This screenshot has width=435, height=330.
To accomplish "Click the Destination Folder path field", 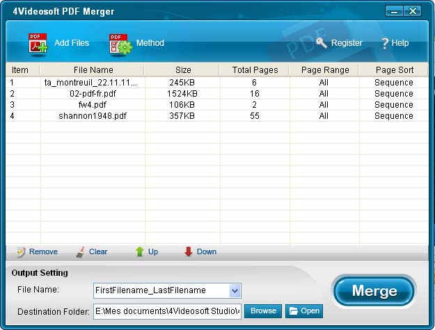I will tap(167, 311).
